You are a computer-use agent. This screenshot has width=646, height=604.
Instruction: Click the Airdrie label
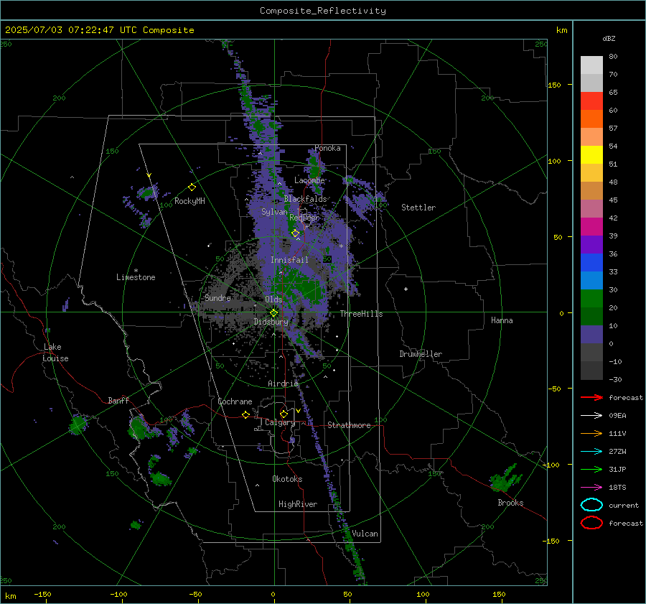[283, 384]
